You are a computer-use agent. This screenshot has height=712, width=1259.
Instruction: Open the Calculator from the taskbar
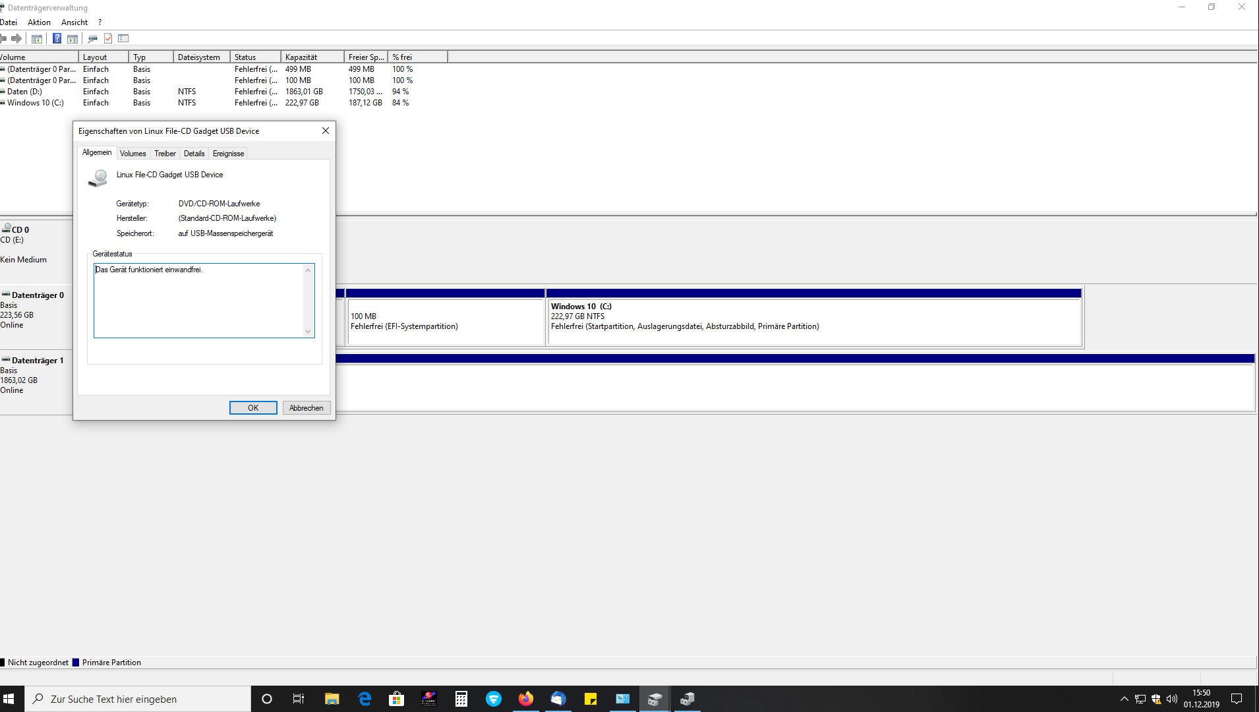coord(461,699)
